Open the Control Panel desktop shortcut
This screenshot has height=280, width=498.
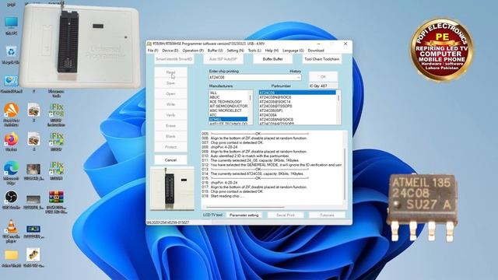[x=11, y=81]
